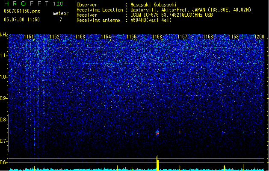Click the 1156 time axis label
This screenshot has width=269, height=171.
click(157, 37)
